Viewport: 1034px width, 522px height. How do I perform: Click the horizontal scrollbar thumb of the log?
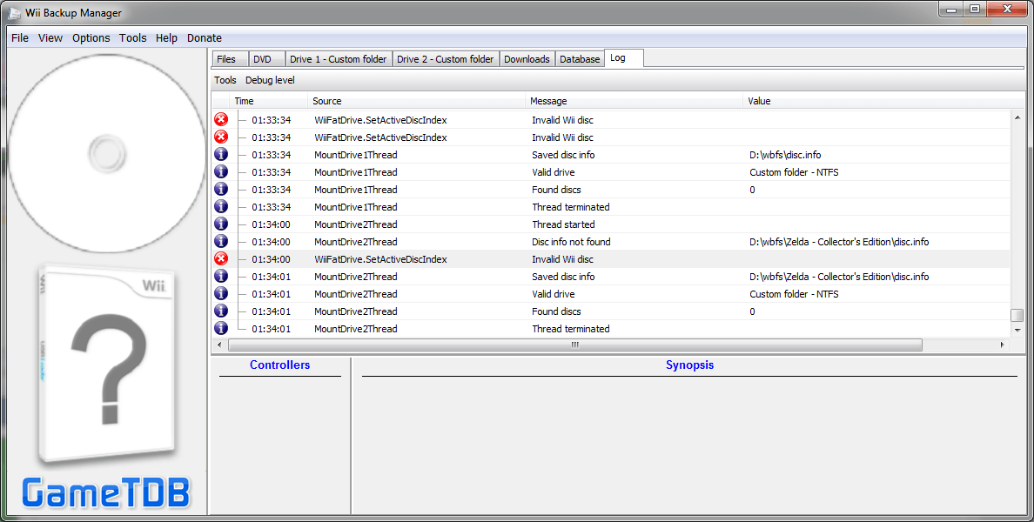coord(575,345)
